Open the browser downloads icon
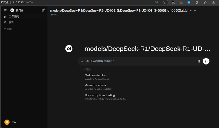Viewport: 219px width, 128px height. (214, 2)
